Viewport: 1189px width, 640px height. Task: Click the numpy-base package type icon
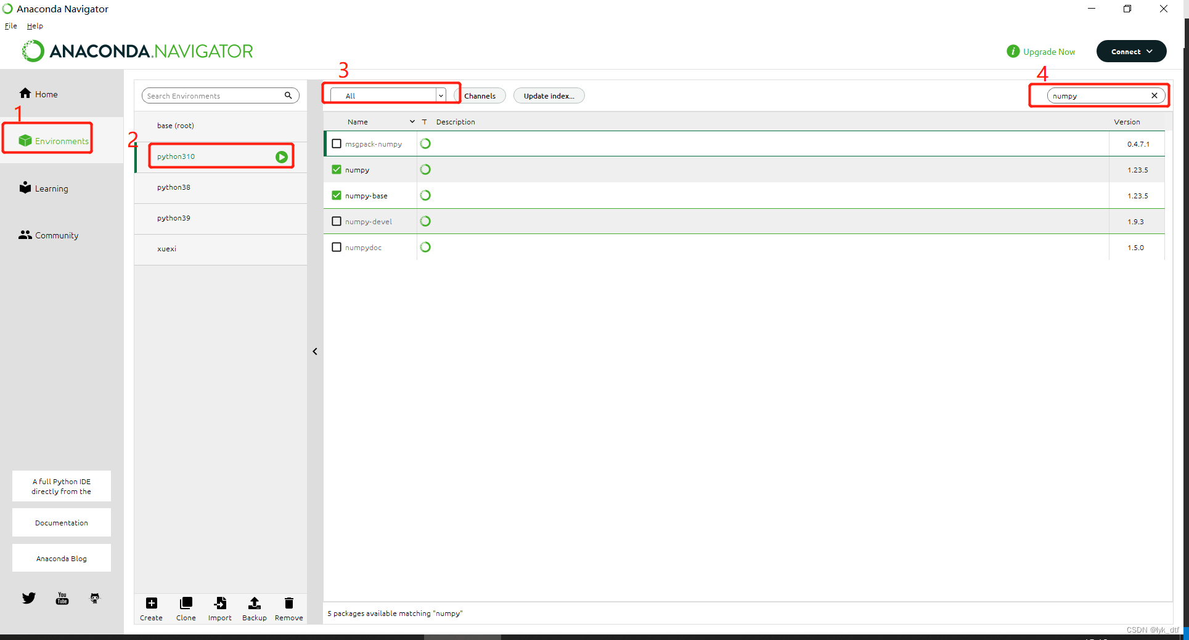point(425,195)
